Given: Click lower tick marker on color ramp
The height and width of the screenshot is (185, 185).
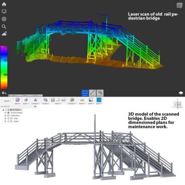Looking at the screenshot, I should [x=5, y=75].
